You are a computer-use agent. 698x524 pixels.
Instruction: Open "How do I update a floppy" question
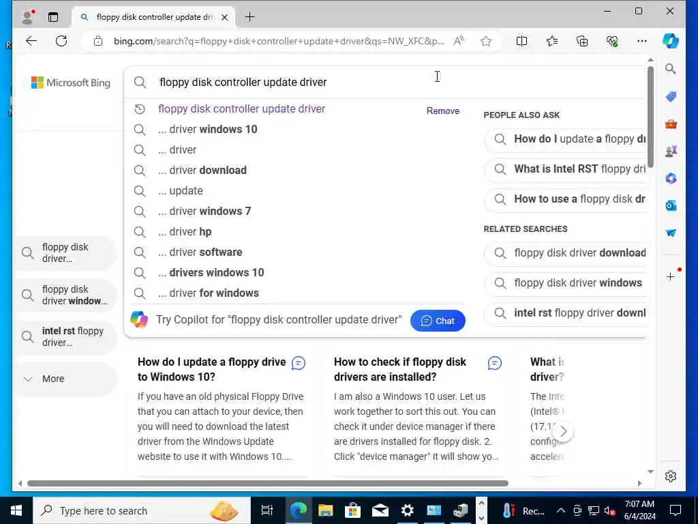565,139
